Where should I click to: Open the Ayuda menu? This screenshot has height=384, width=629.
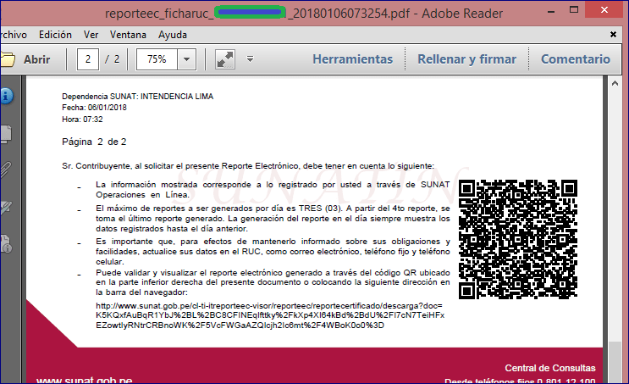[173, 35]
